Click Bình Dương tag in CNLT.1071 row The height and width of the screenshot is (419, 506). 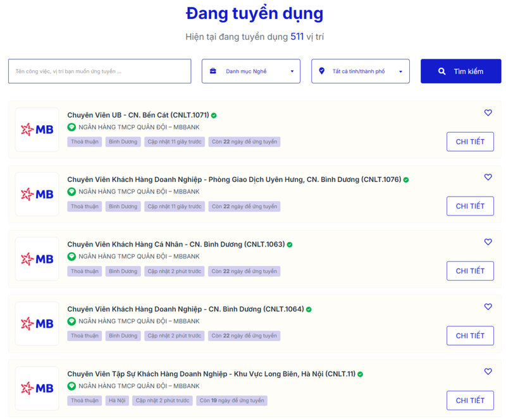[123, 142]
